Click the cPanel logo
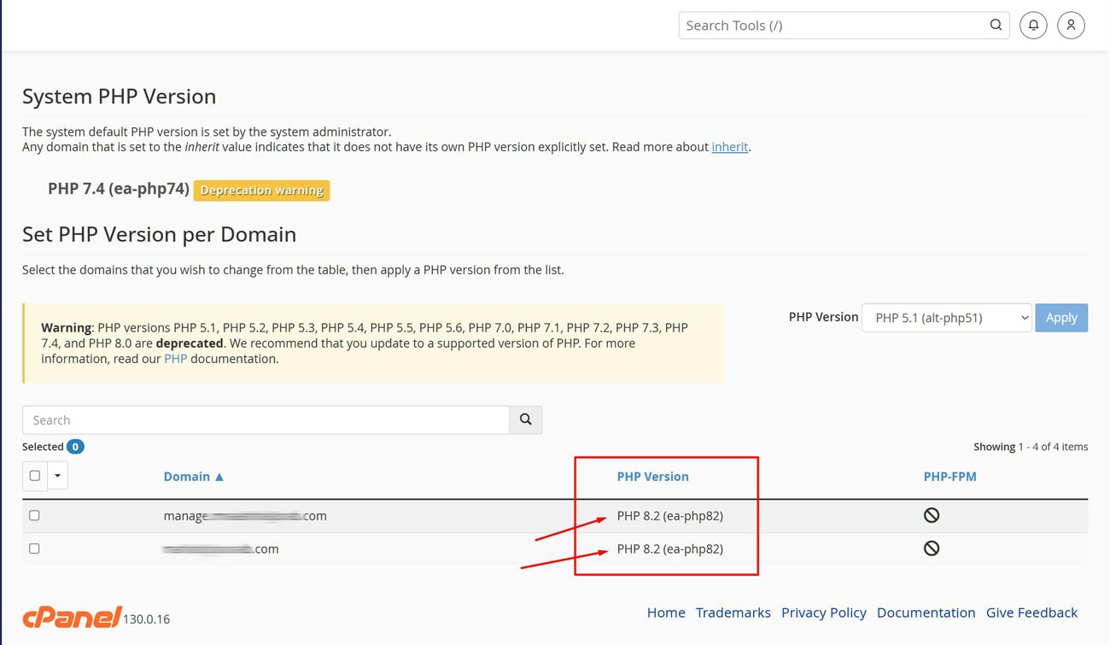The width and height of the screenshot is (1110, 645). click(x=72, y=617)
